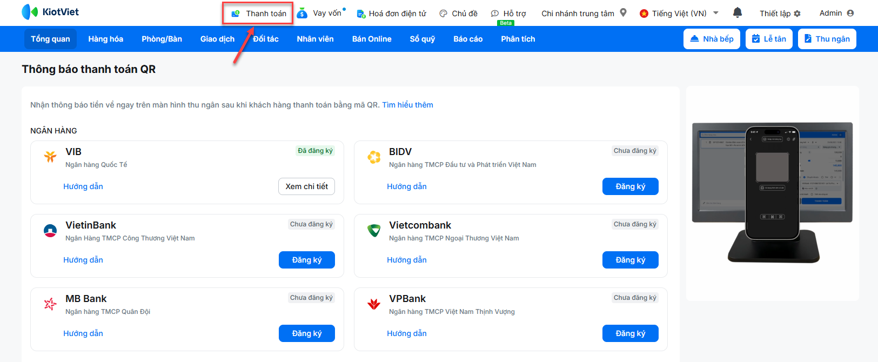The image size is (878, 362).
Task: Click MB Bank's Chưa đăng ký badge
Action: pyautogui.click(x=311, y=298)
